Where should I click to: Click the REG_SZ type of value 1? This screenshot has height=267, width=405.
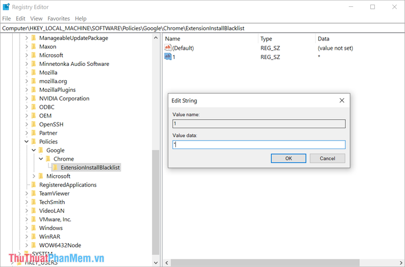tap(270, 57)
